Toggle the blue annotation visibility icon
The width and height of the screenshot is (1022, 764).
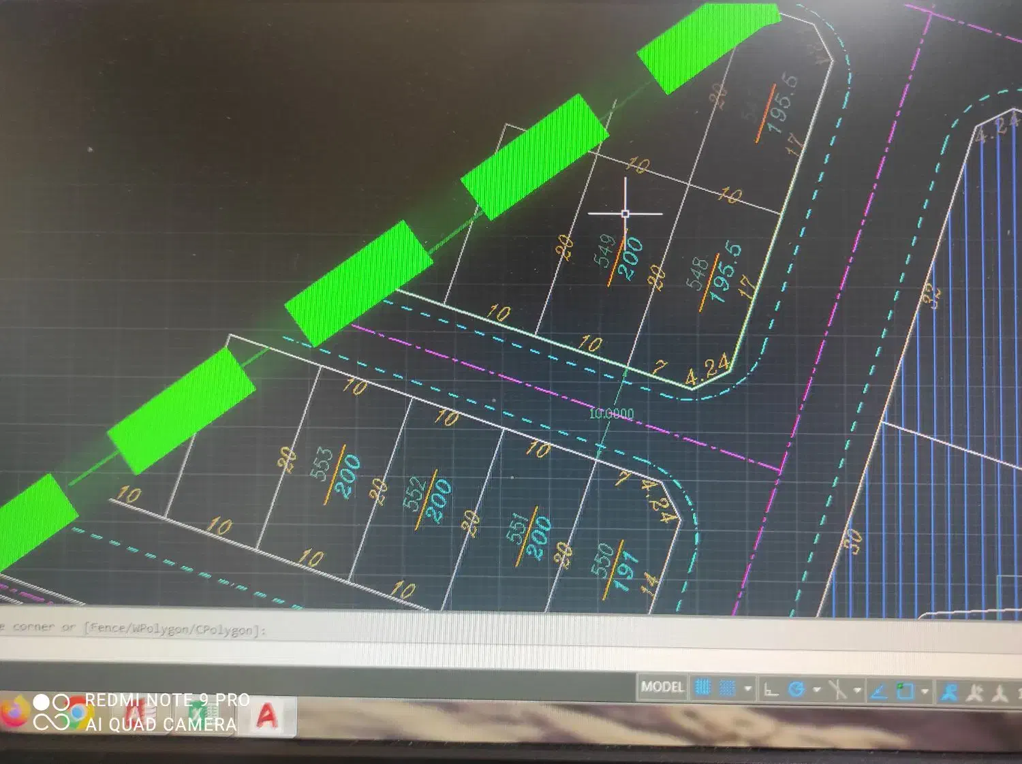click(948, 693)
